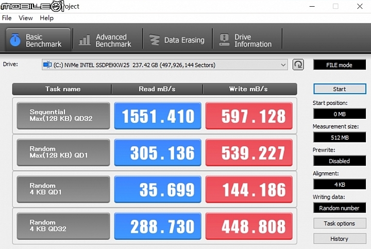
Task: Toggle the FILE mode button
Action: click(339, 65)
